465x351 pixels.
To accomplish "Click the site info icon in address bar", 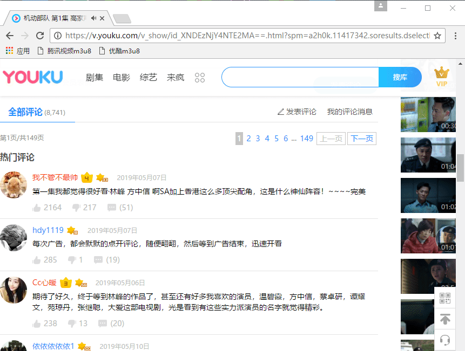I will (x=58, y=36).
